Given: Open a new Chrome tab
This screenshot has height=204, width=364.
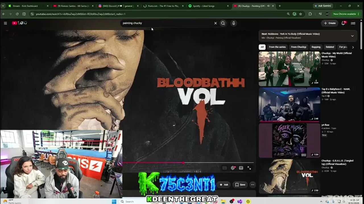Looking at the screenshot, I should [280, 6].
